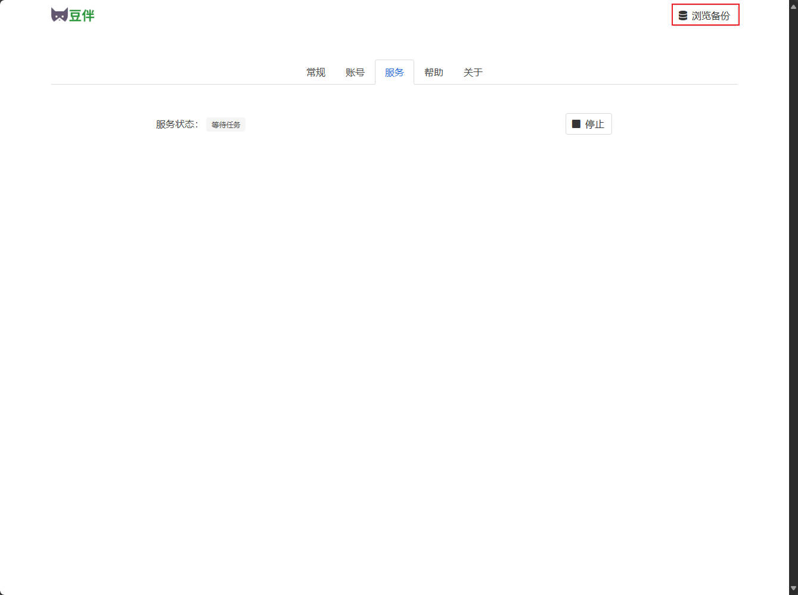Click the 服务状态 label text
The image size is (798, 595).
[x=176, y=124]
